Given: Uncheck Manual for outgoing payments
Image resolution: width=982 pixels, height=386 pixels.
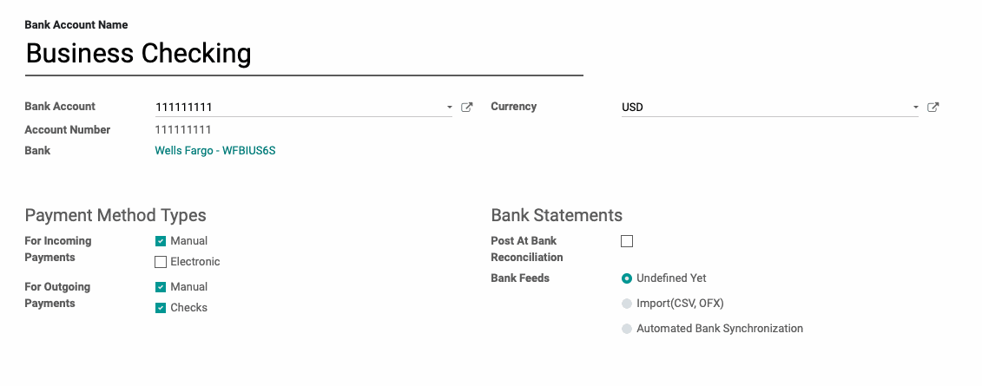Looking at the screenshot, I should 161,287.
